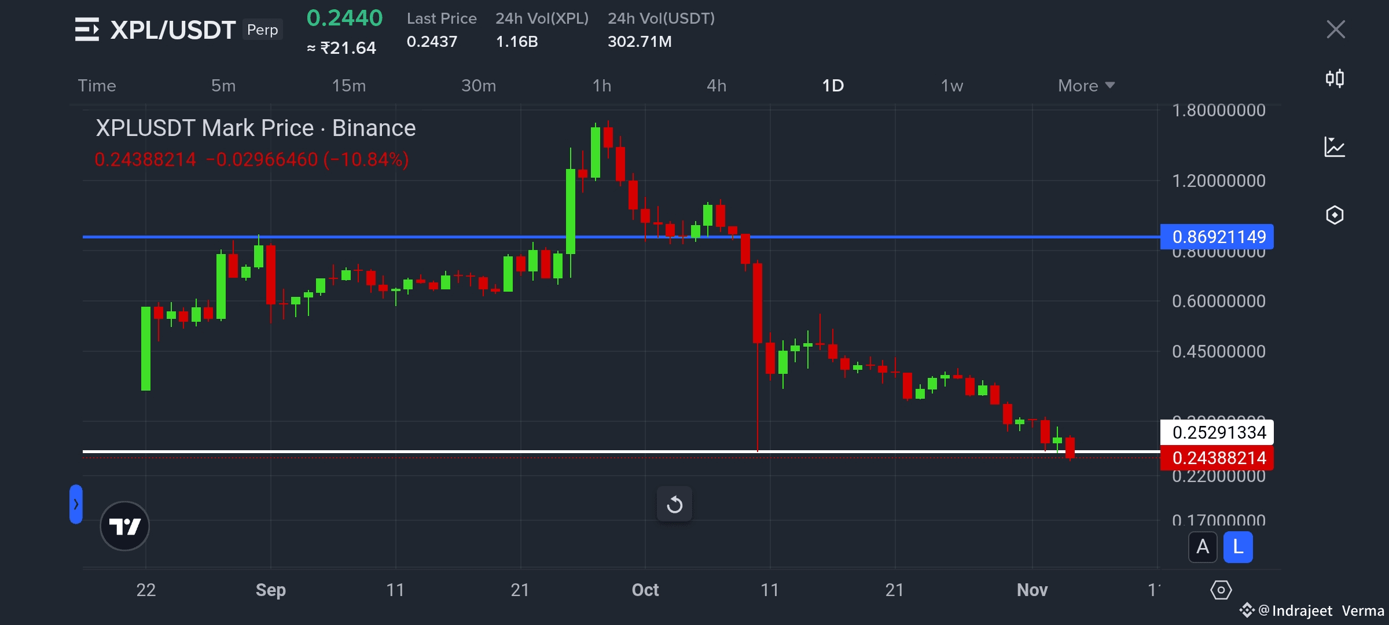Screen dimensions: 1389x625
Task: Select the 1w interval
Action: pyautogui.click(x=951, y=86)
